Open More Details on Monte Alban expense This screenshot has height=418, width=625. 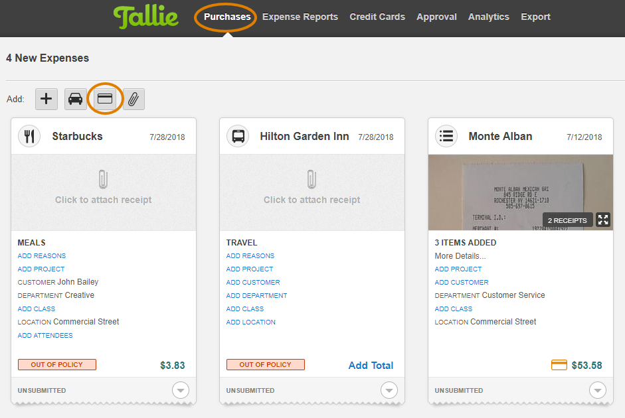(x=460, y=256)
